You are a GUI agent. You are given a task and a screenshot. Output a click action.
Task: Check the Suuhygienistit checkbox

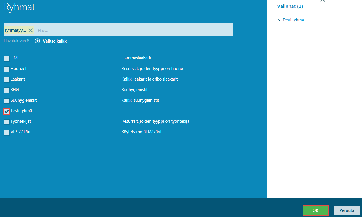(7, 101)
